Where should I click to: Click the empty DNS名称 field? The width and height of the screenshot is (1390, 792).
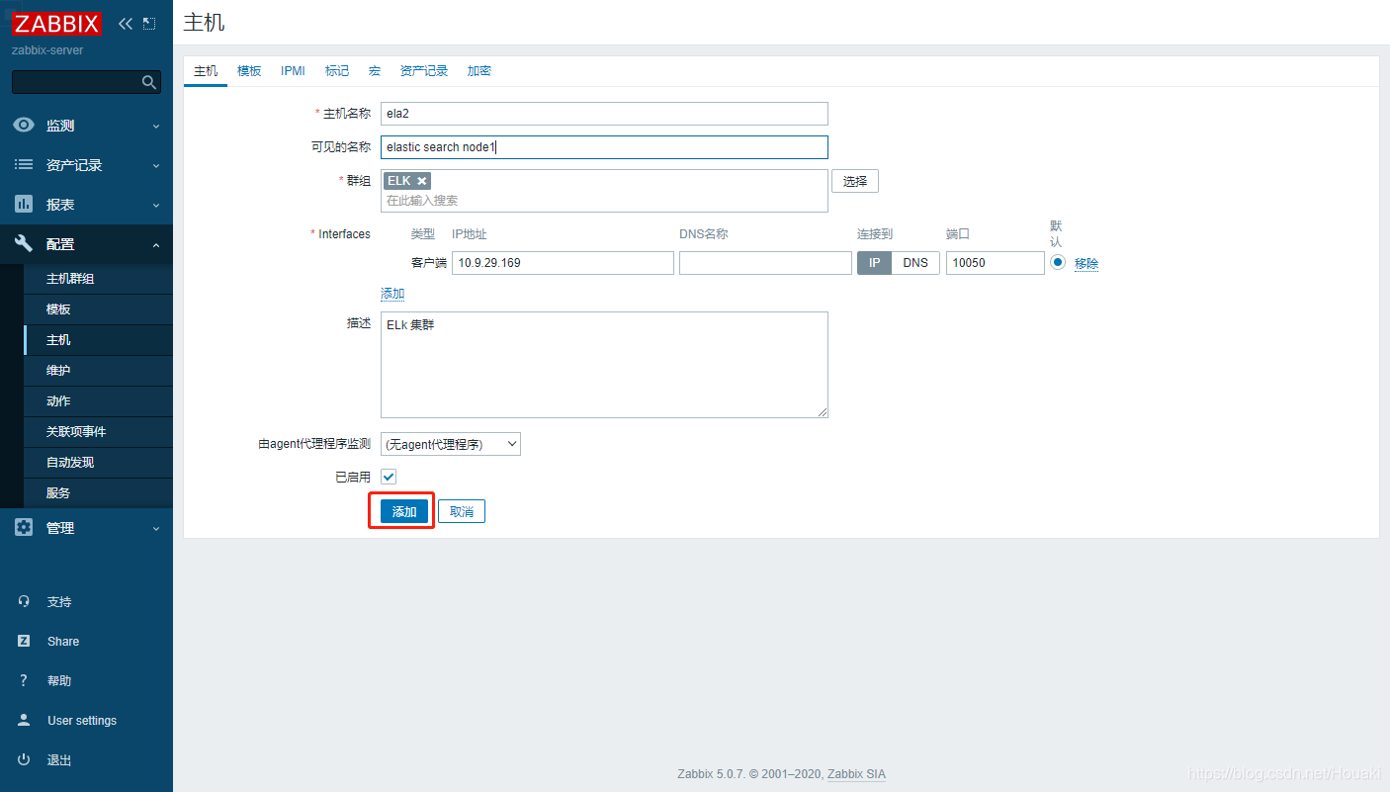(765, 263)
